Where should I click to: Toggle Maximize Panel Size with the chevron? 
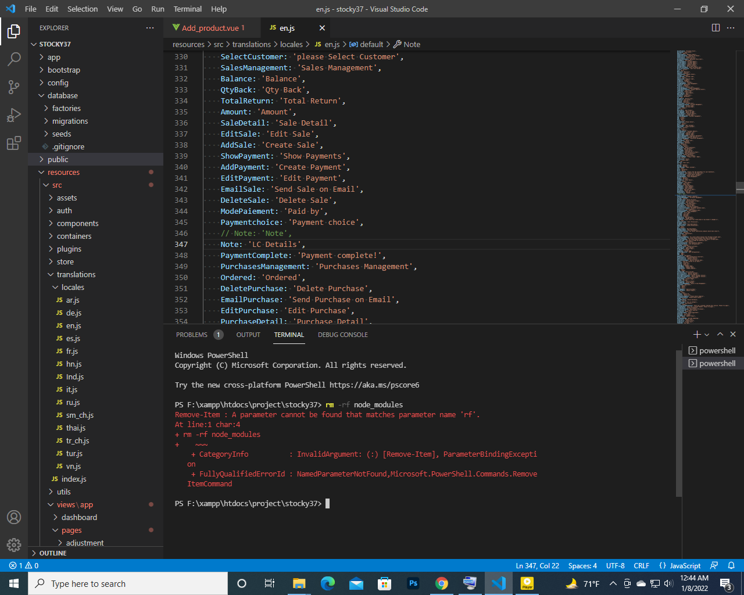pos(720,334)
